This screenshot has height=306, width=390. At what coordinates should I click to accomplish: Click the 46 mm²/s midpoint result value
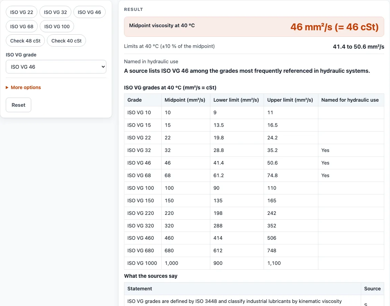tap(334, 27)
